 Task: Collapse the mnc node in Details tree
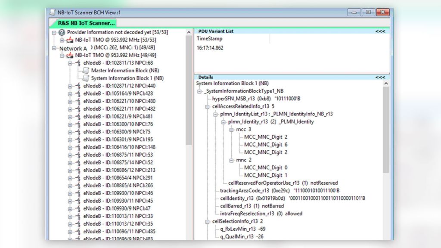click(x=232, y=160)
